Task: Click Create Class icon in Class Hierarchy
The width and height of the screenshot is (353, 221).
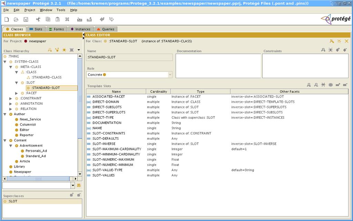Action: [x=65, y=50]
